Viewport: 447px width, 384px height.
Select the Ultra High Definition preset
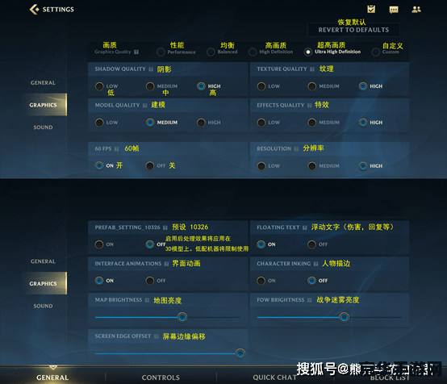coord(308,52)
